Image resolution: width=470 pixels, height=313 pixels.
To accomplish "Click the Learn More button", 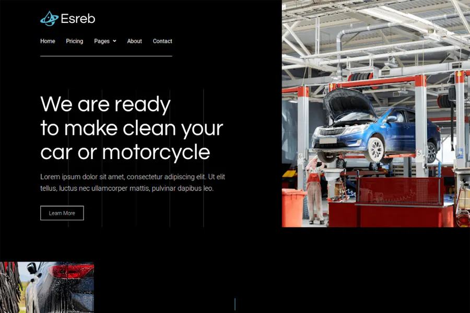I will coord(62,213).
